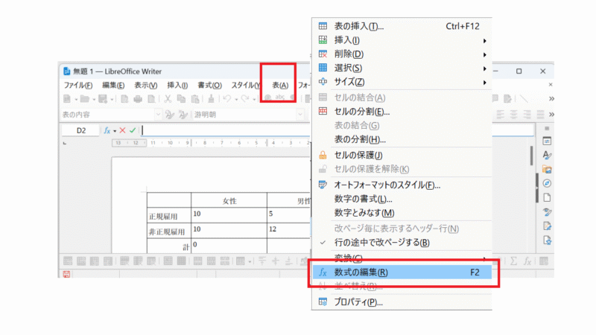Open the formula dropdown arrow beside fx

(x=115, y=131)
